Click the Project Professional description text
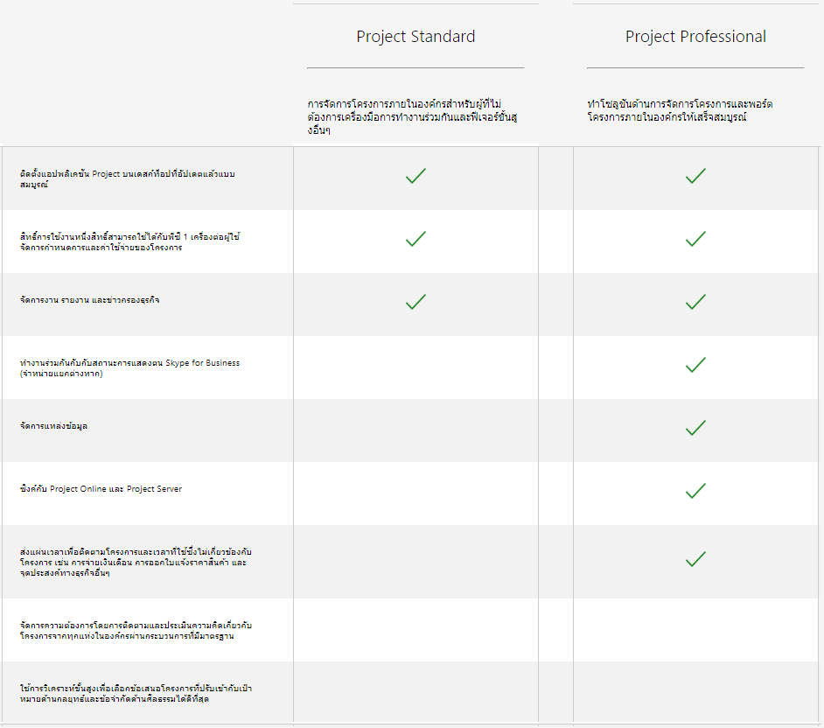824x728 pixels. pos(680,110)
